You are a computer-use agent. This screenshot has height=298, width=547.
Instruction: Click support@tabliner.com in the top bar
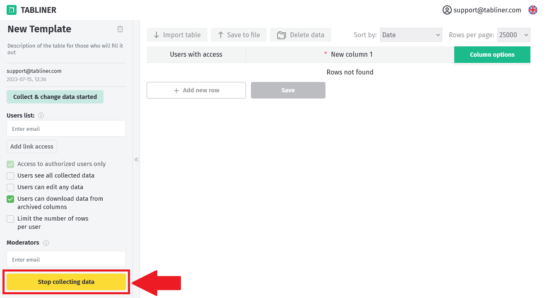pos(487,10)
